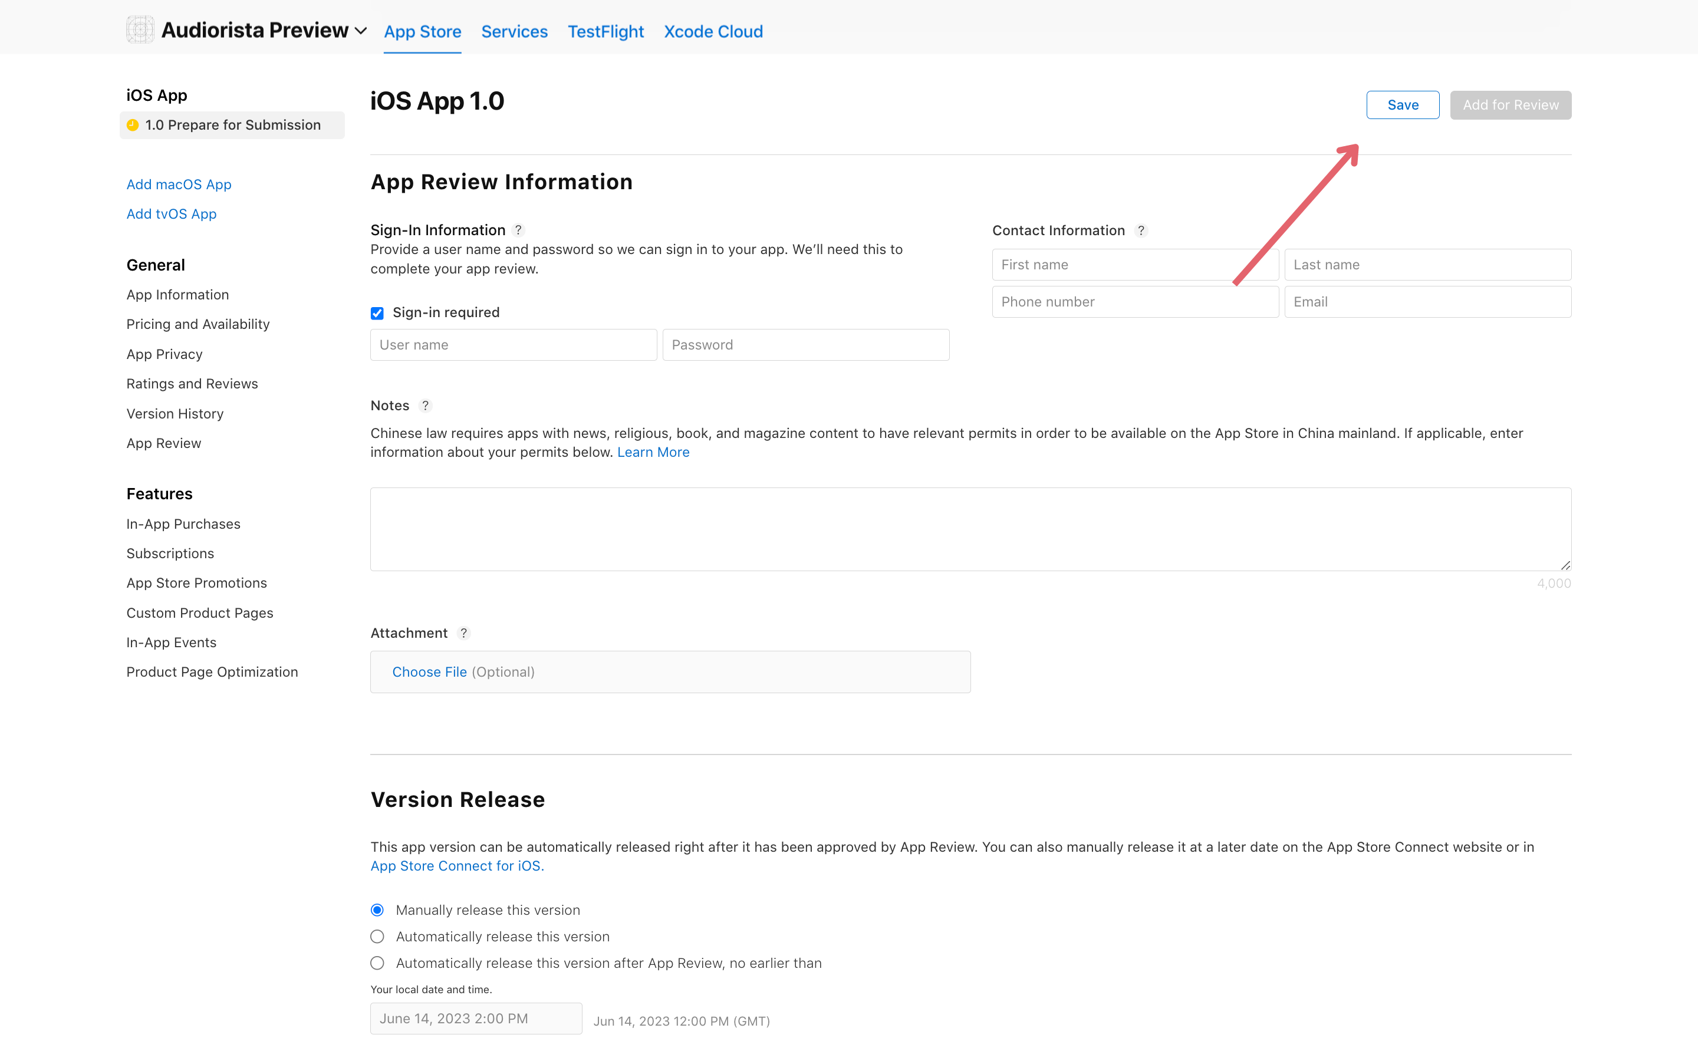Viewport: 1698px width, 1061px height.
Task: Open Custom Product Pages
Action: pyautogui.click(x=200, y=613)
